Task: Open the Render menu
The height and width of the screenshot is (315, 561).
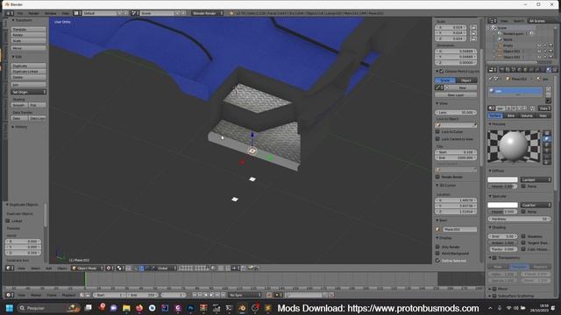Action: tap(33, 13)
